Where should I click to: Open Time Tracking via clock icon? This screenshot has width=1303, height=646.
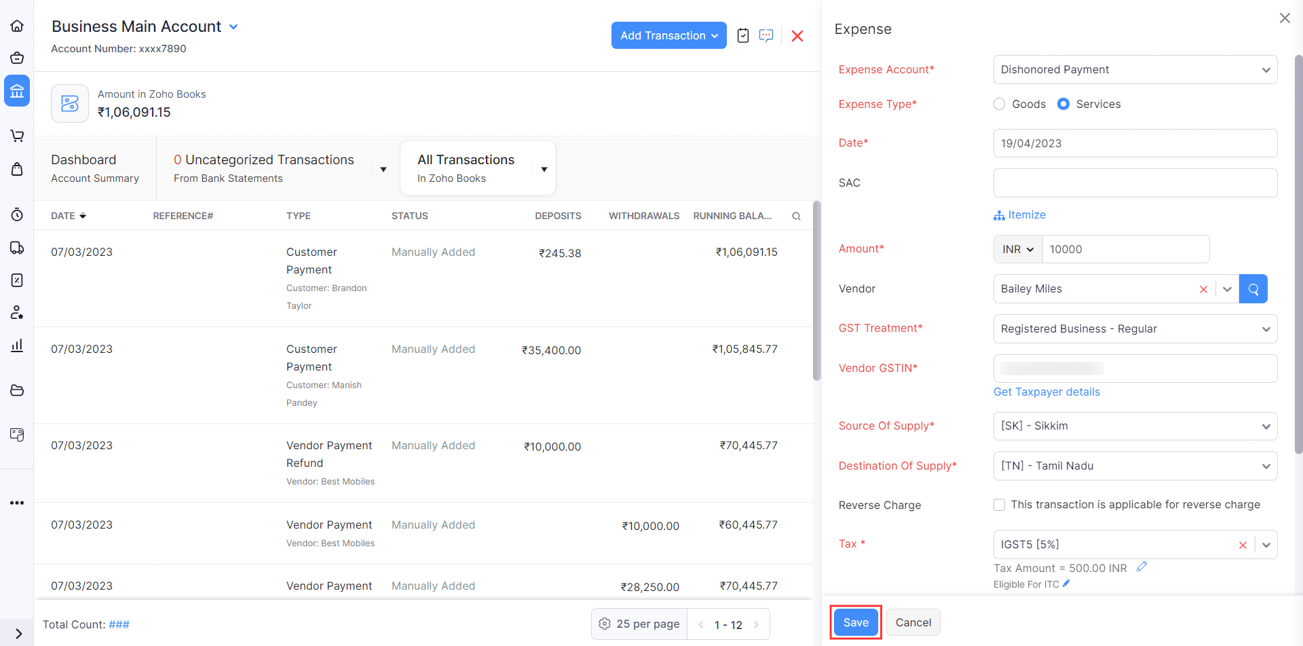coord(16,214)
